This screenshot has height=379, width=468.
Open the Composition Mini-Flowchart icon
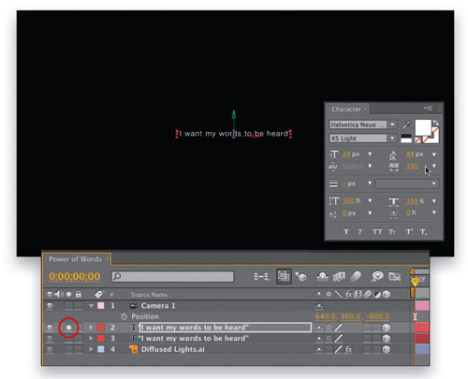click(x=261, y=276)
